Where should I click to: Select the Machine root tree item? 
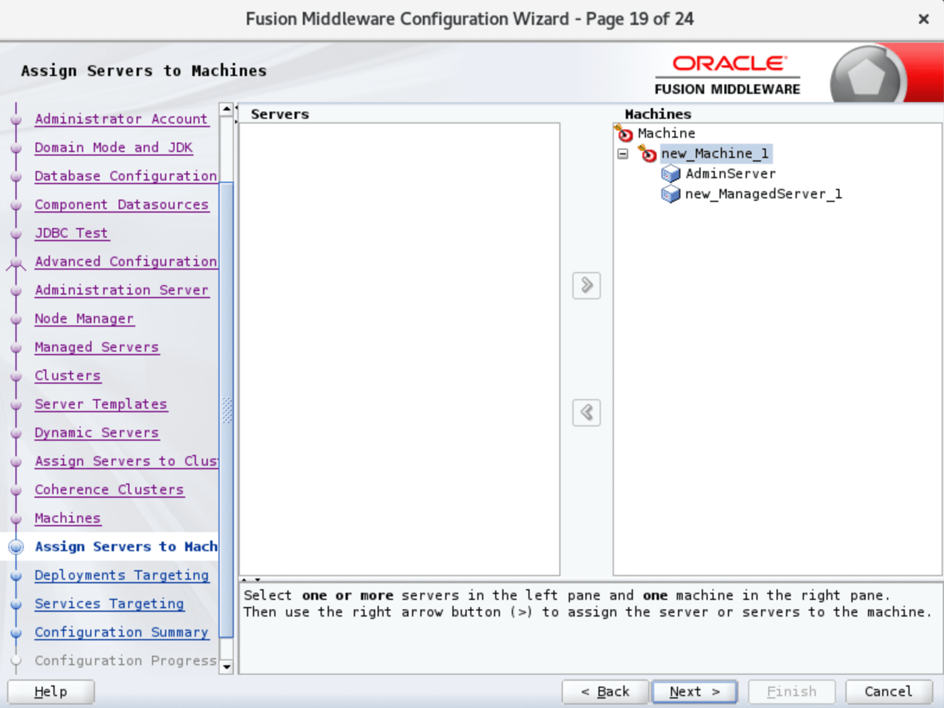coord(666,133)
